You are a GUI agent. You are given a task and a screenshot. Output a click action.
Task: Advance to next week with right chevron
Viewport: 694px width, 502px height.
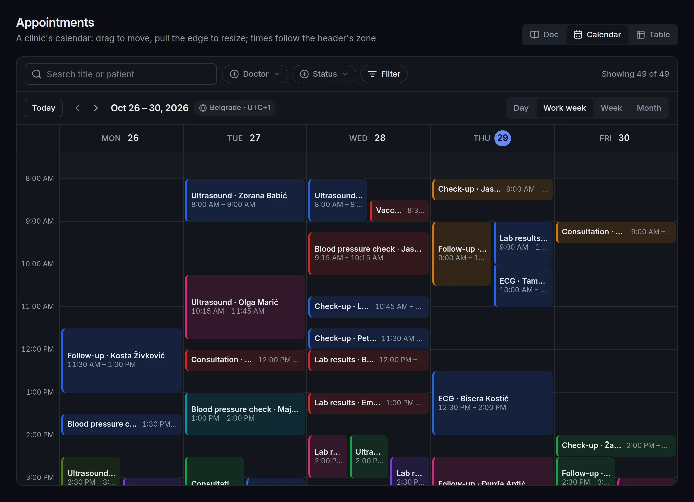[96, 108]
